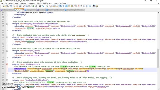The image size is (160, 90).
Task: Toggle show all characters pilcrow icon
Action: 63,6
